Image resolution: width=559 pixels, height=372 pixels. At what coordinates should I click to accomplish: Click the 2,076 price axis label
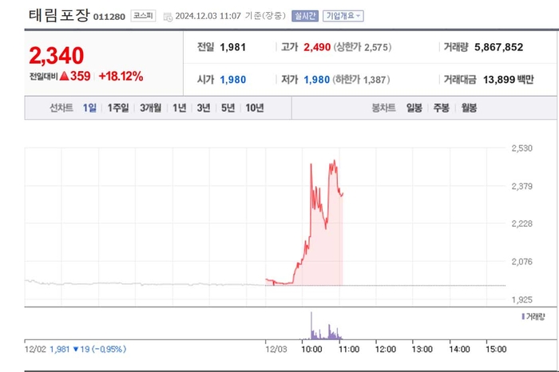pos(522,262)
